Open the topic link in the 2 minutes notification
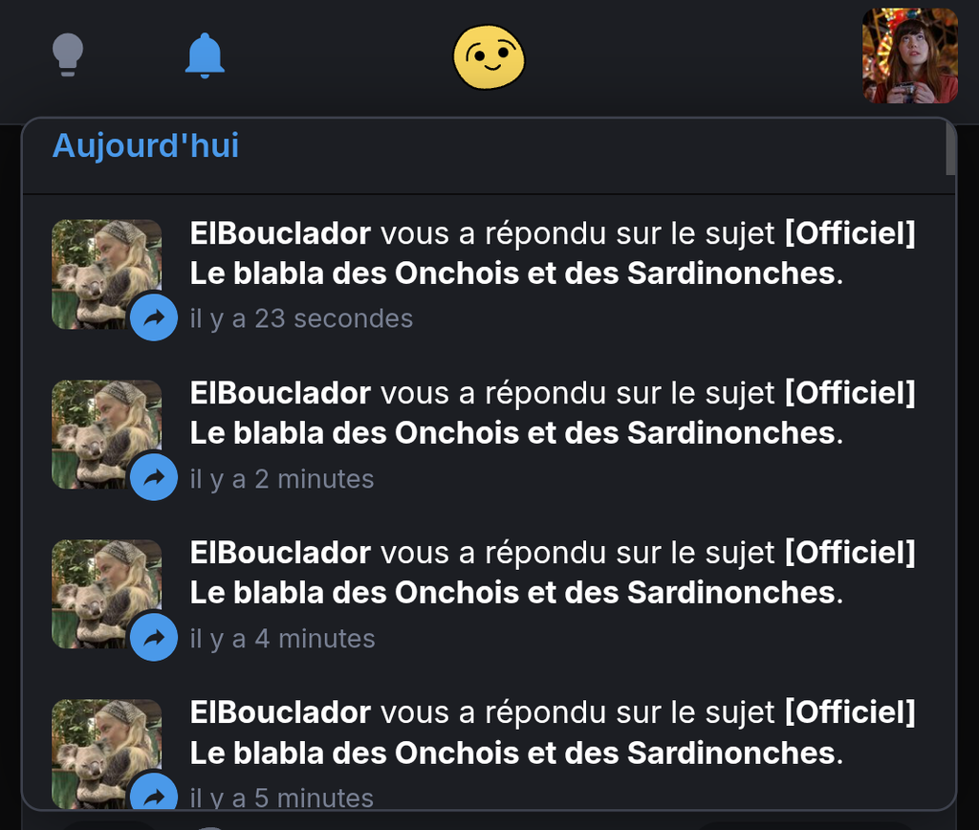The image size is (979, 830). [553, 413]
